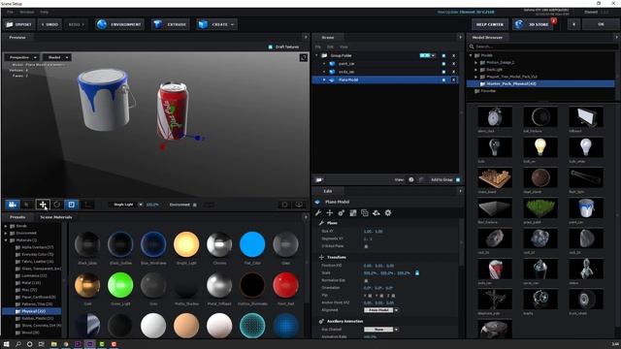Open the transform cross tab in Edit panel
Screen dimensions: 621x349
coord(330,213)
